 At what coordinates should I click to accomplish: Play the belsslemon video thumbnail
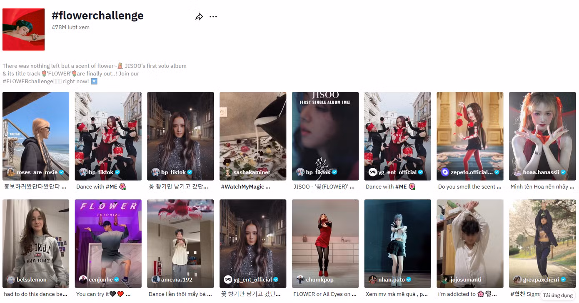[36, 243]
